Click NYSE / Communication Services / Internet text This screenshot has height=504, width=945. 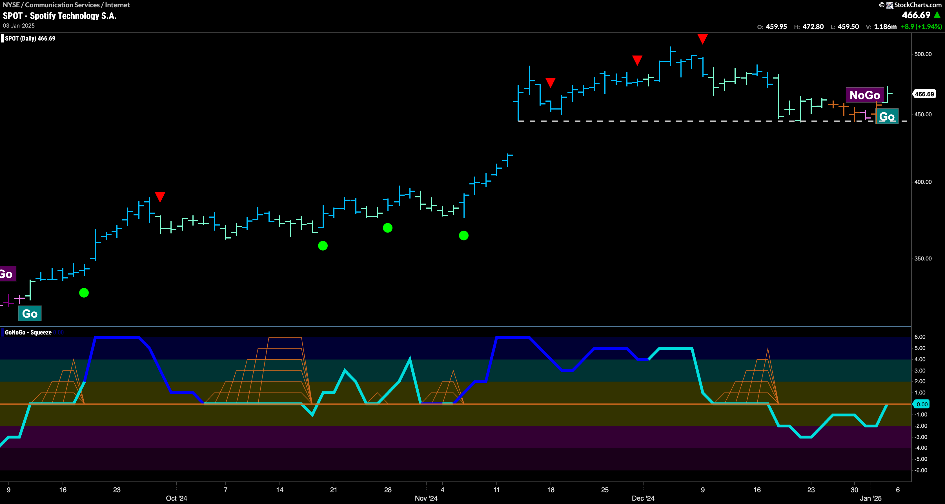pyautogui.click(x=66, y=5)
